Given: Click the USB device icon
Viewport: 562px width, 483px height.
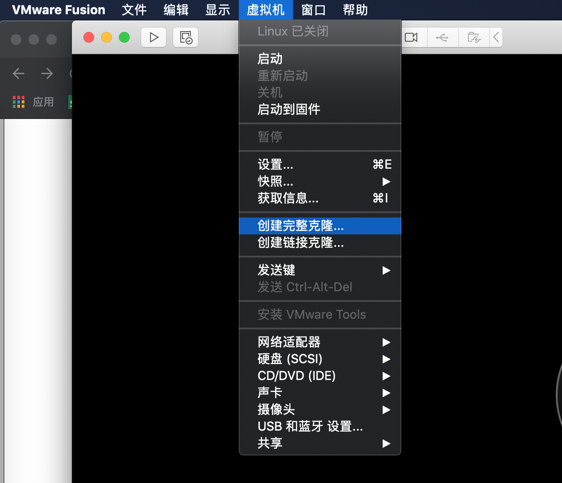Looking at the screenshot, I should point(442,37).
